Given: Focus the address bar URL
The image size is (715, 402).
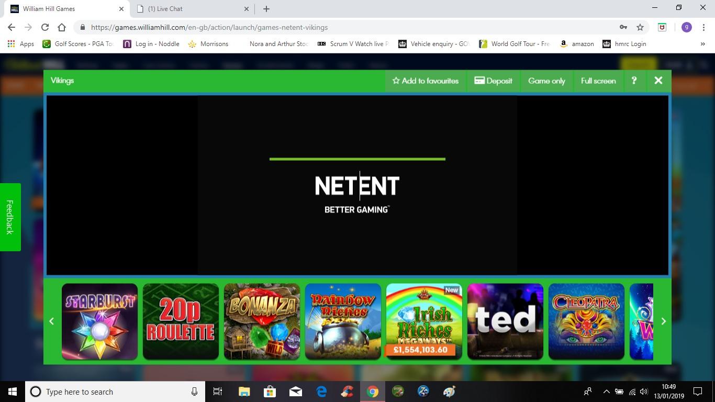Looking at the screenshot, I should tap(209, 27).
